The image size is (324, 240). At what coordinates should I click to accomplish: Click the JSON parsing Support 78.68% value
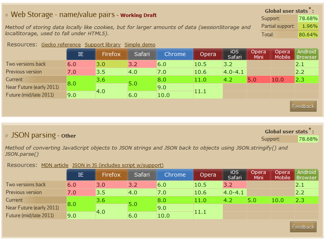click(308, 139)
